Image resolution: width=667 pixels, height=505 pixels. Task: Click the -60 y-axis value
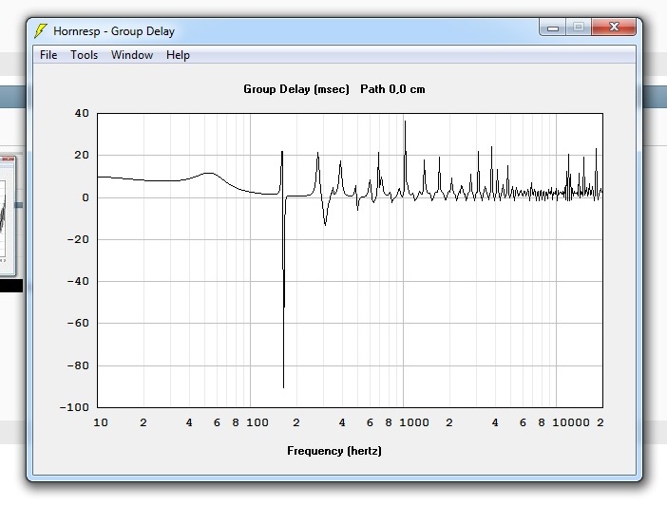[x=78, y=323]
